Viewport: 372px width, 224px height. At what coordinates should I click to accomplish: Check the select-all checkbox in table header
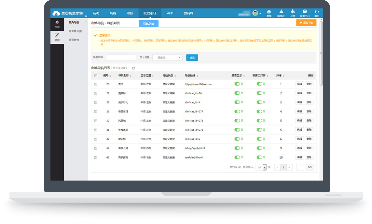click(96, 76)
